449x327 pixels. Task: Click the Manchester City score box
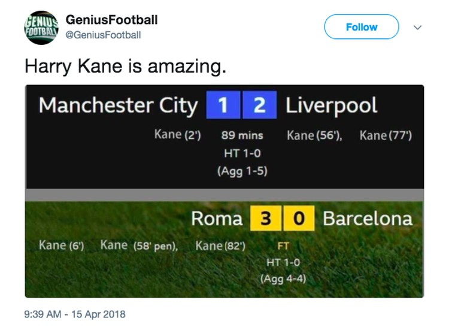point(223,105)
